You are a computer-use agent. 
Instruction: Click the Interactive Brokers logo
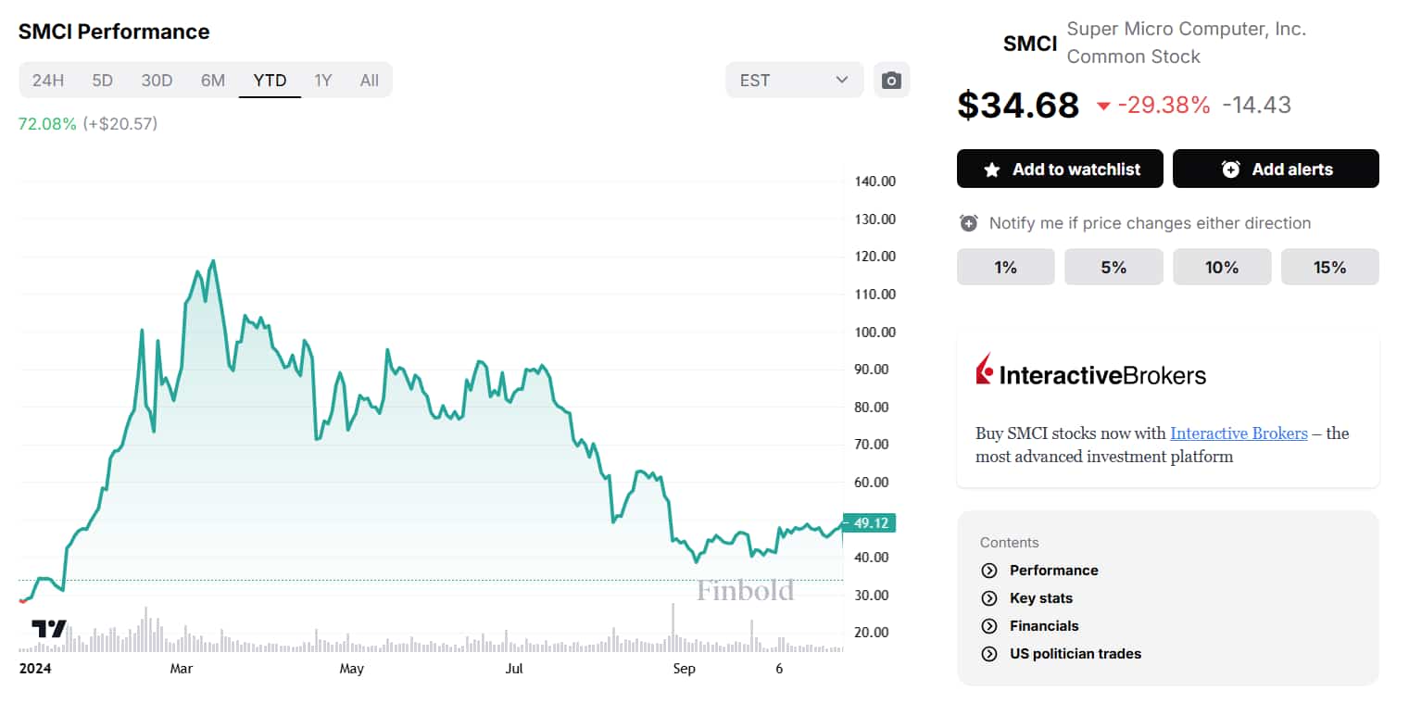(x=1091, y=370)
